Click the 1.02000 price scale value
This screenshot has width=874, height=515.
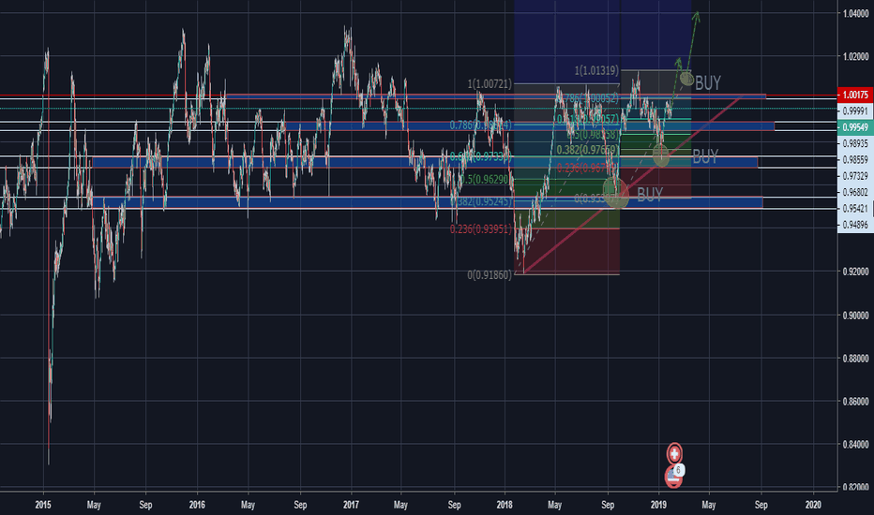click(855, 56)
